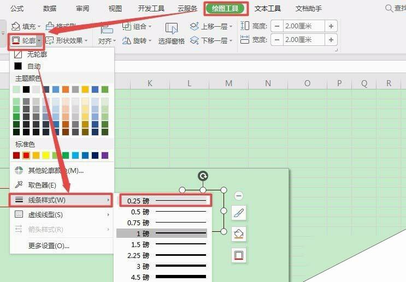The width and height of the screenshot is (406, 282).
Task: Select the 取色器(E) eyedropper
Action: [62, 185]
